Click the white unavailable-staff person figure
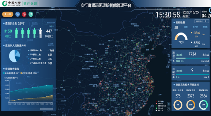 click(x=41, y=33)
